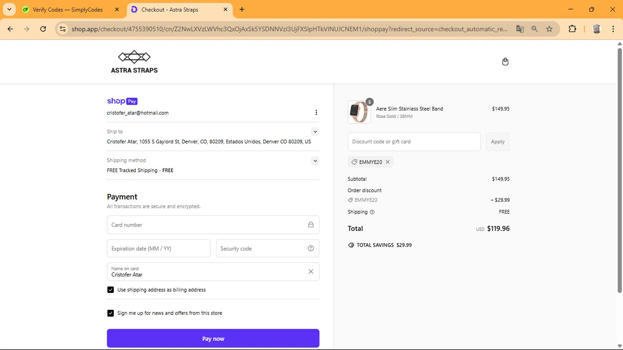The image size is (623, 350).
Task: Toggle Use shipping address as billing address
Action: (x=110, y=290)
